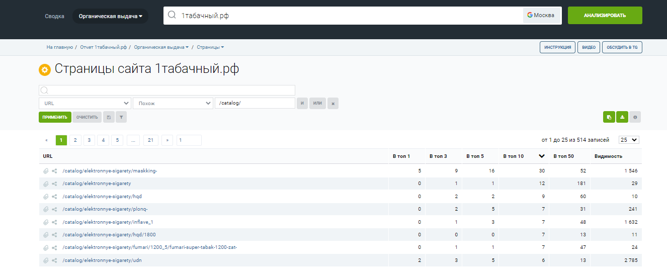Image resolution: width=667 pixels, height=269 pixels.
Task: Click the paperclip icon in the udn row
Action: [x=46, y=260]
